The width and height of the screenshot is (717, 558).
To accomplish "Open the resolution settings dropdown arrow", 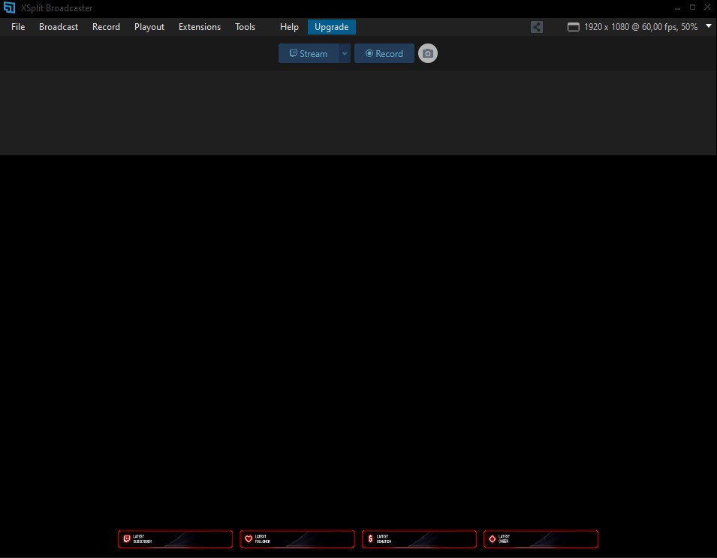I will coord(708,26).
